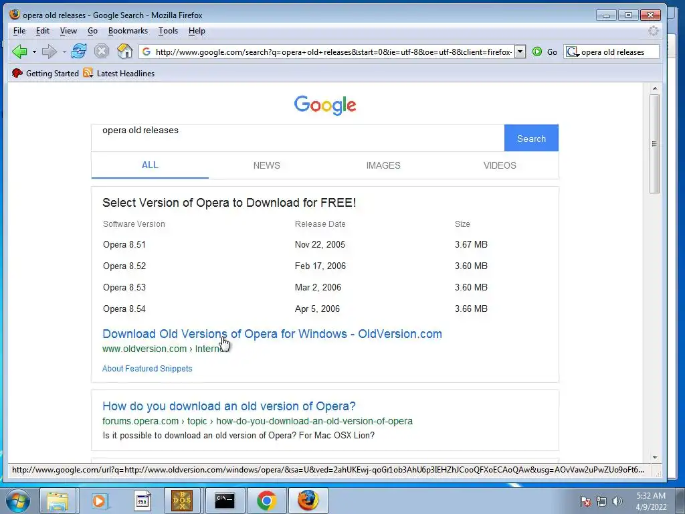685x514 pixels.
Task: Open 'Download Old Versions of Opera for Windows' link
Action: (272, 334)
